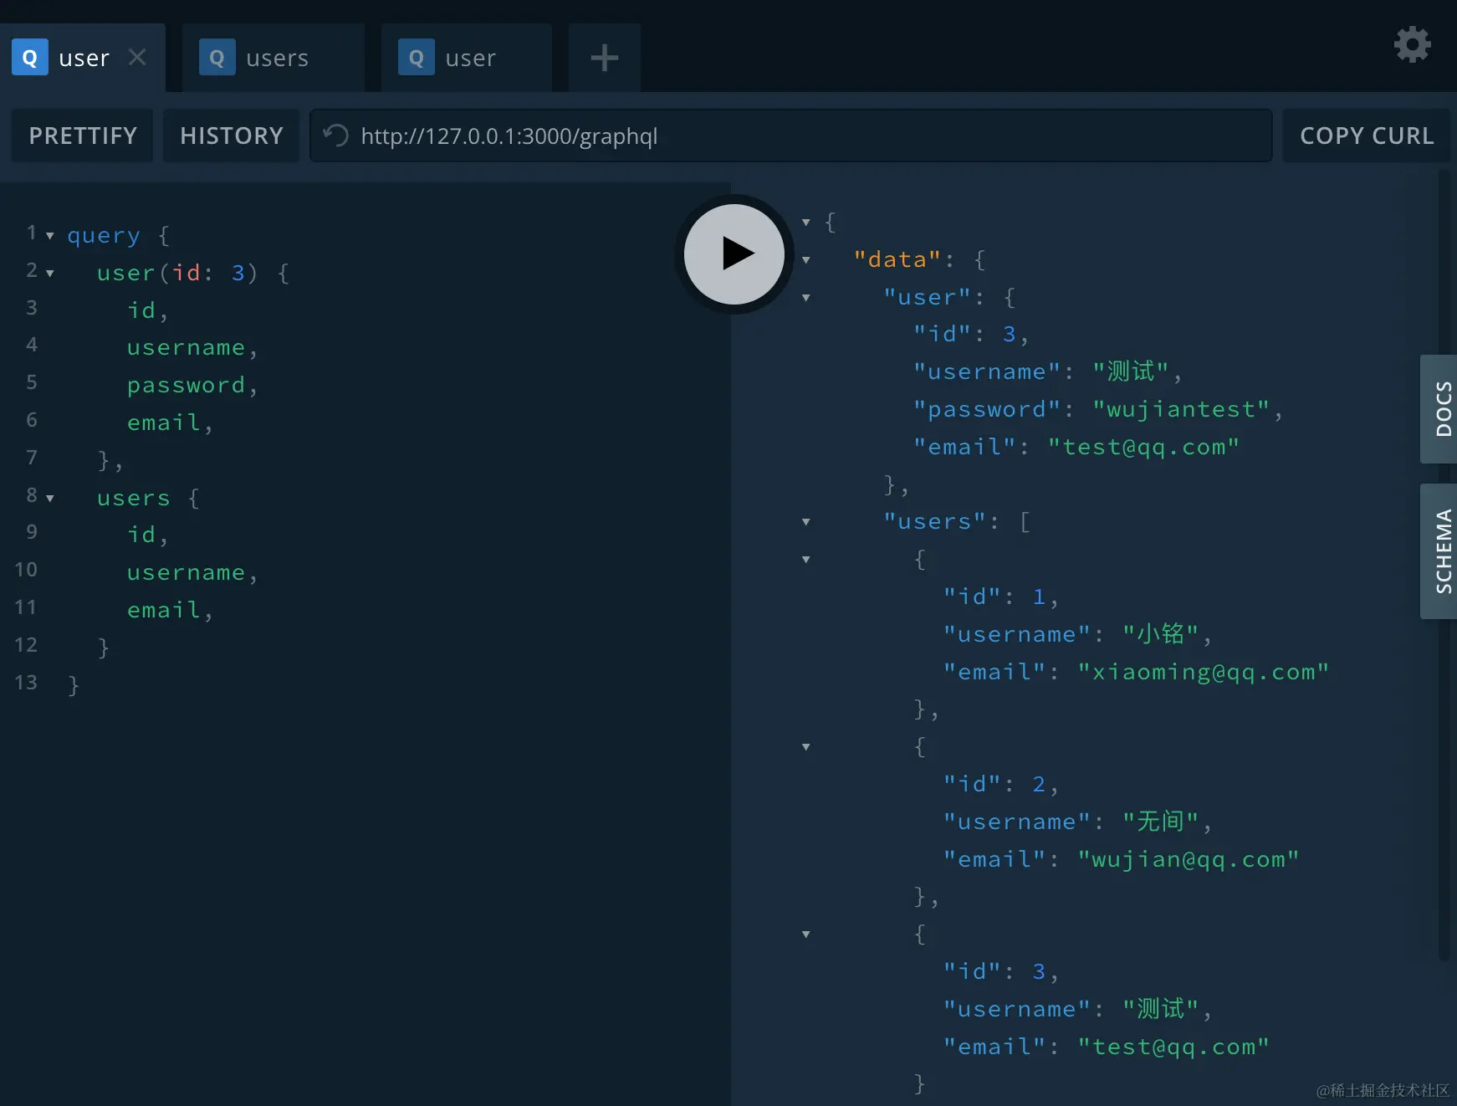The height and width of the screenshot is (1106, 1457).
Task: Click the password field on line 5
Action: click(x=186, y=386)
